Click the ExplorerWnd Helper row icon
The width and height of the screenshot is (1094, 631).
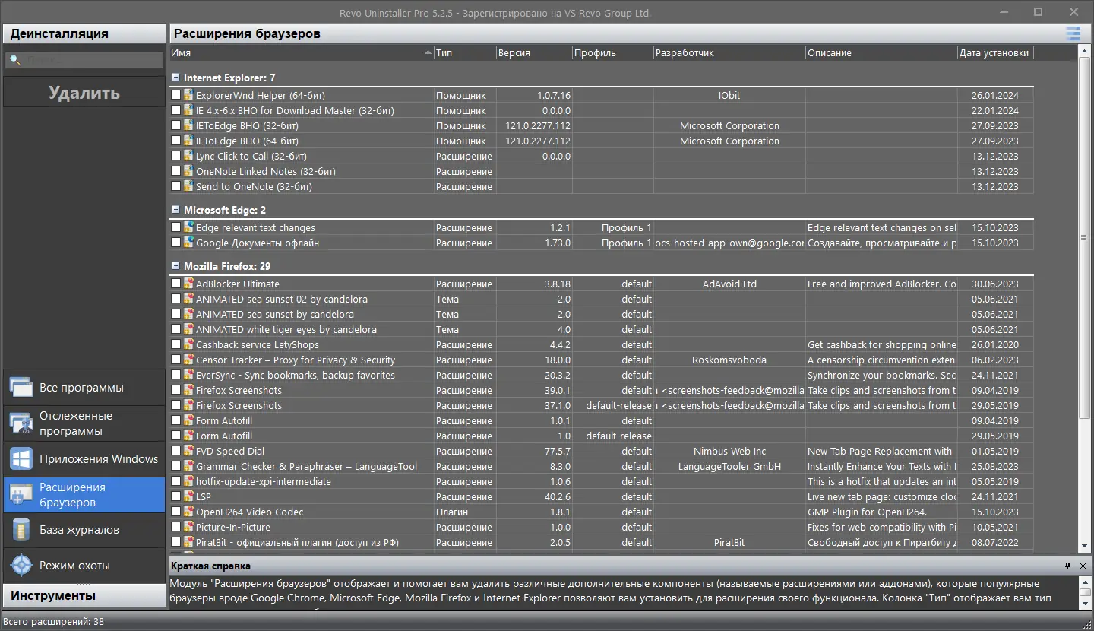[x=189, y=95]
